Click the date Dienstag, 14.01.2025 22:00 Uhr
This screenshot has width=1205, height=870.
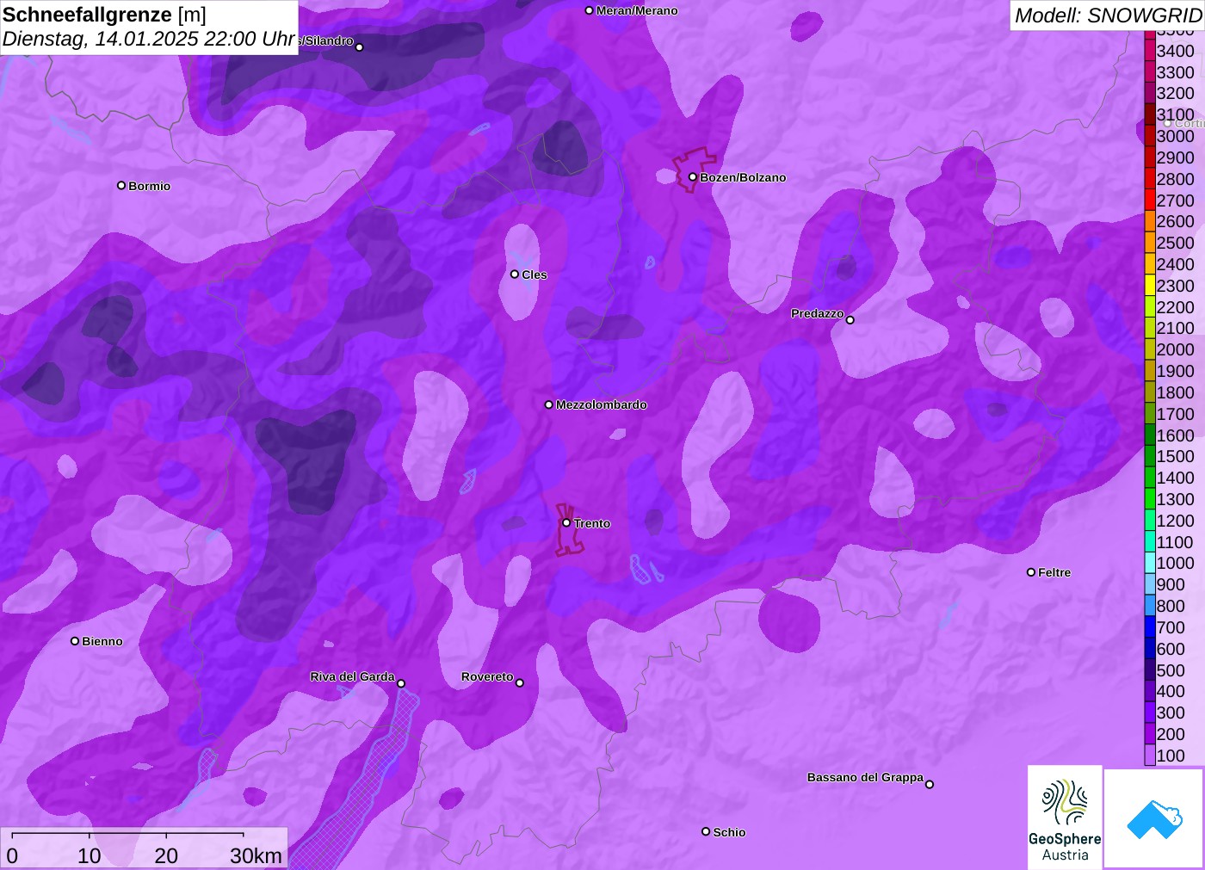[x=149, y=39]
